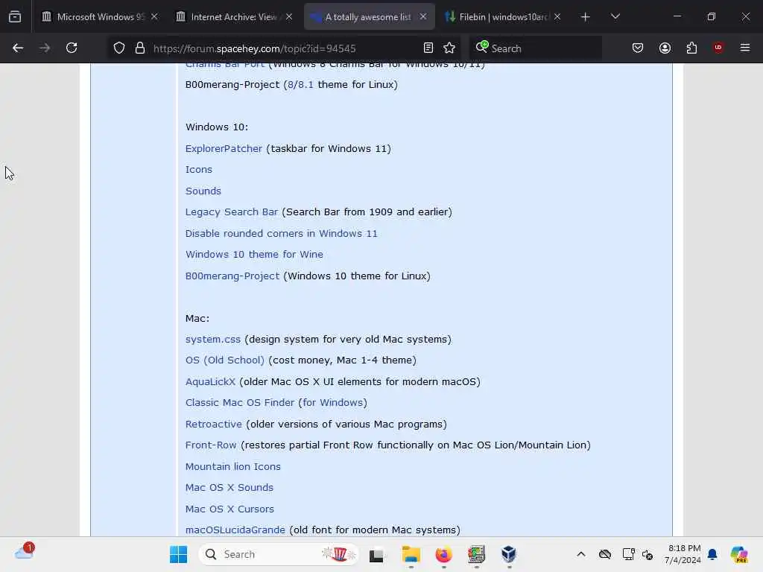The width and height of the screenshot is (763, 572).
Task: Switch to Microsoft Windows 95 tab
Action: (101, 17)
